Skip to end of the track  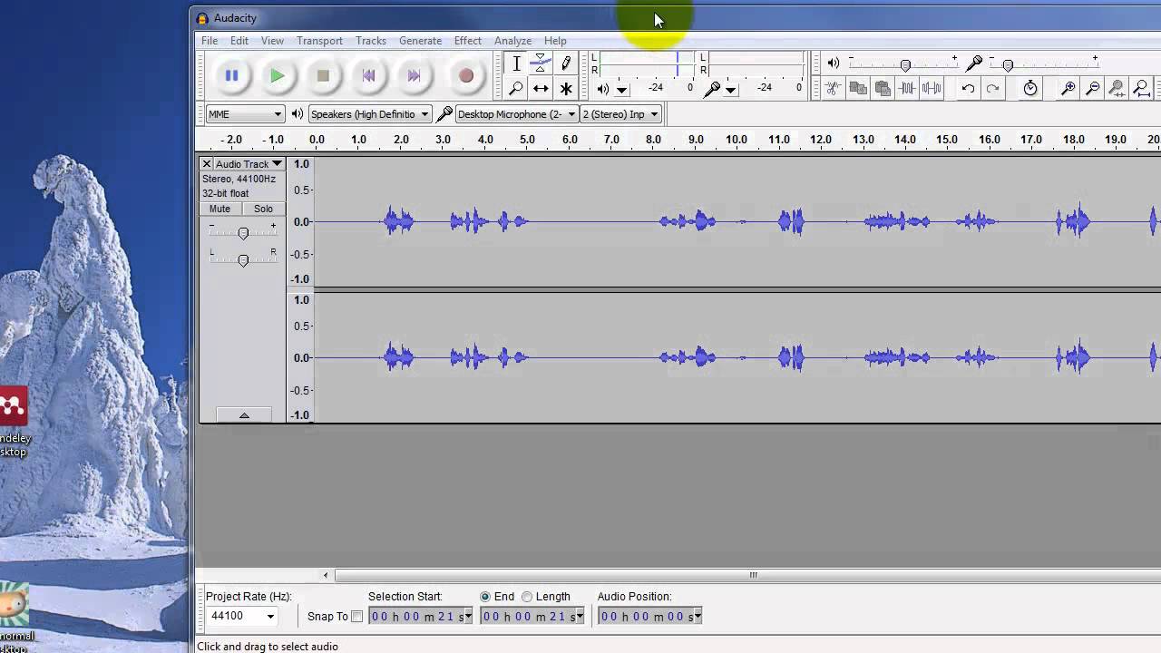point(414,76)
